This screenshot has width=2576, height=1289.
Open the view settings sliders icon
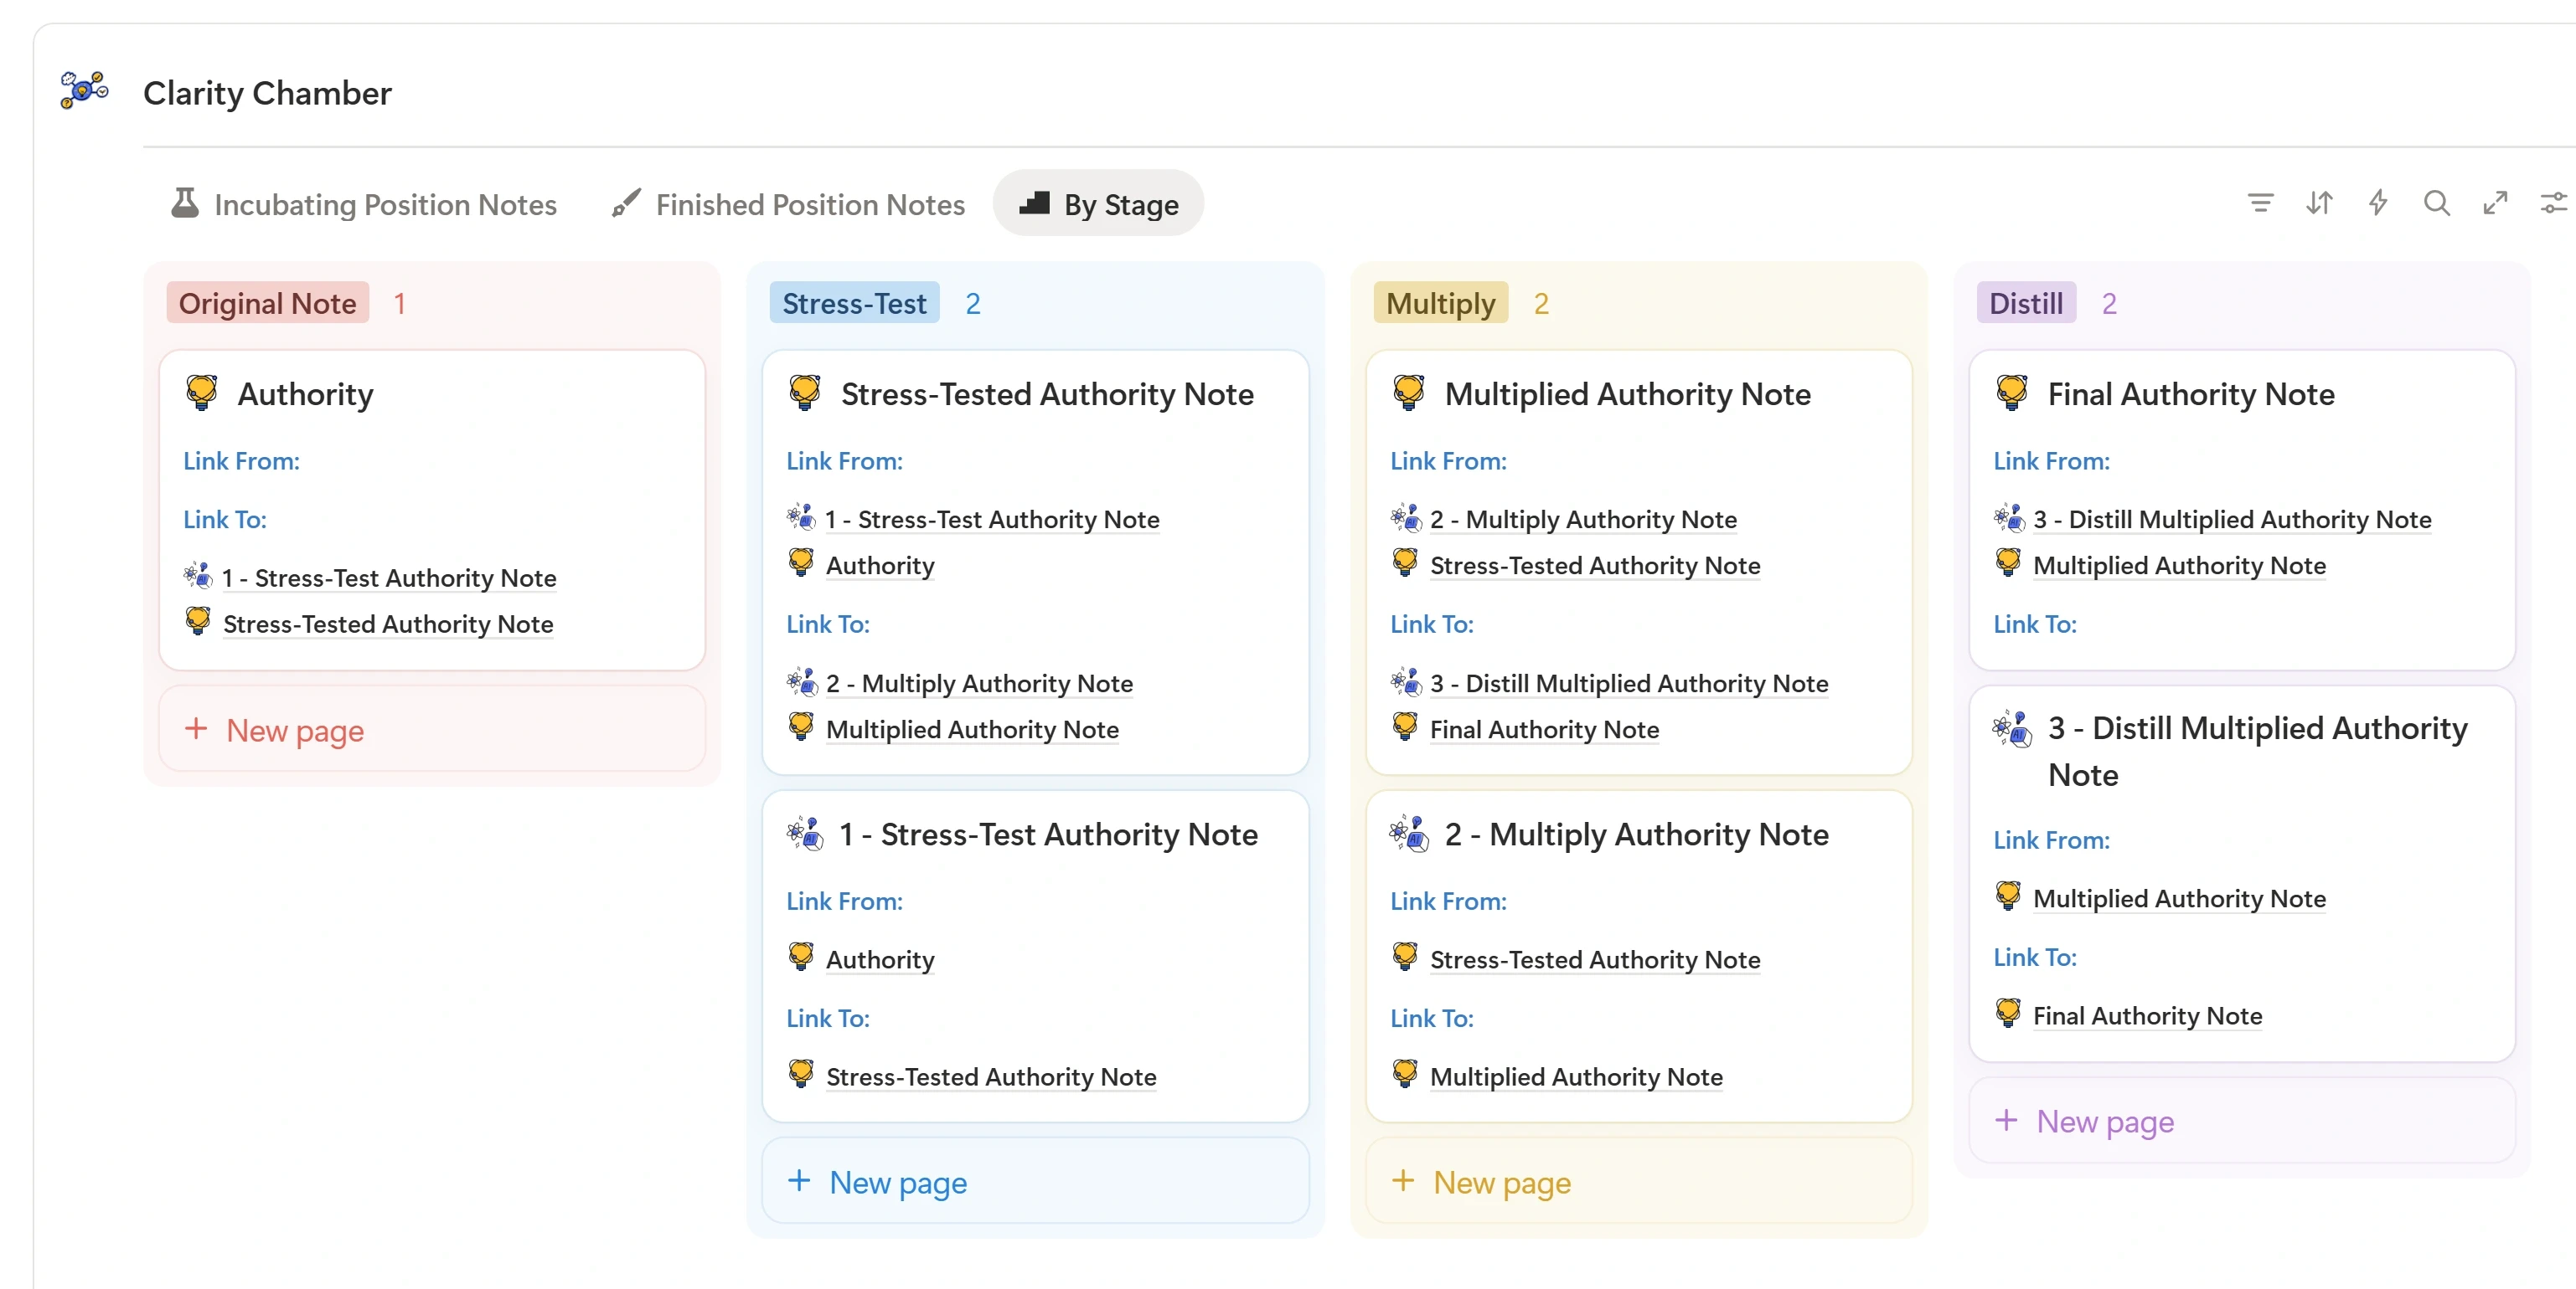tap(2554, 203)
